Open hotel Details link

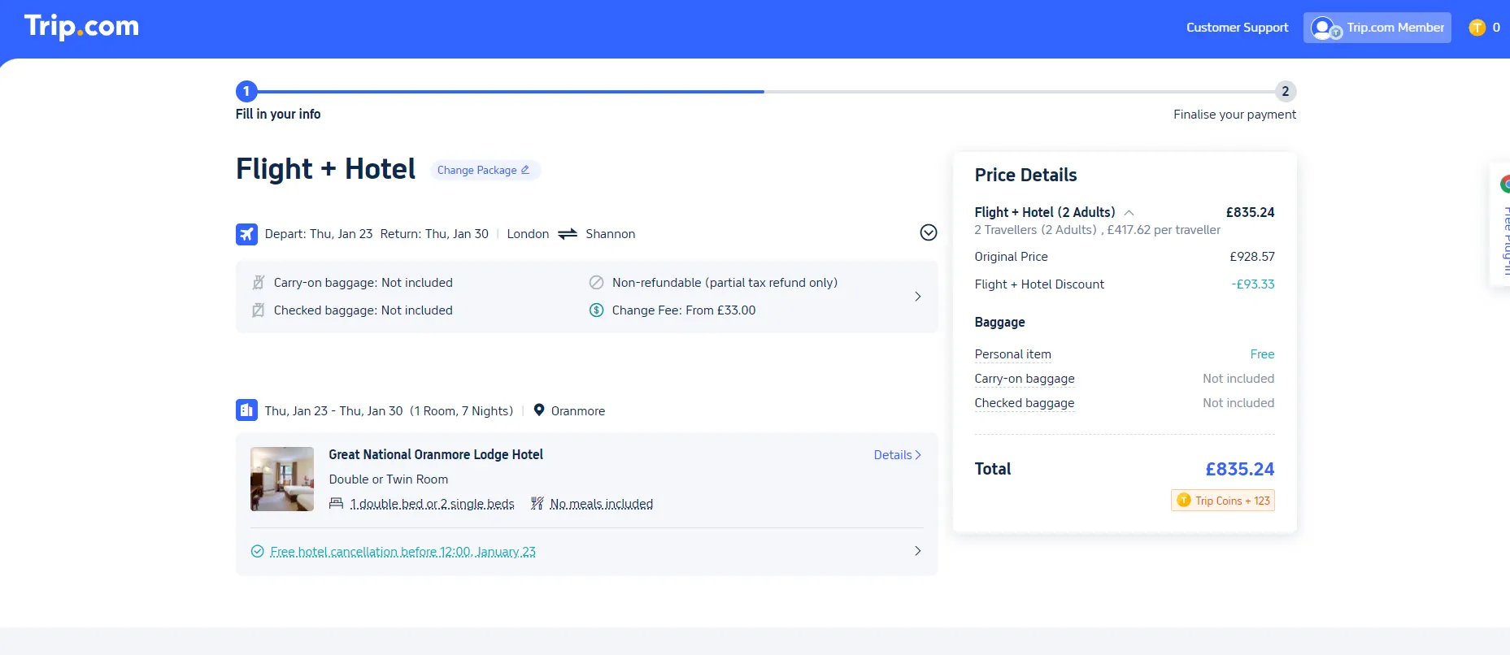(897, 455)
